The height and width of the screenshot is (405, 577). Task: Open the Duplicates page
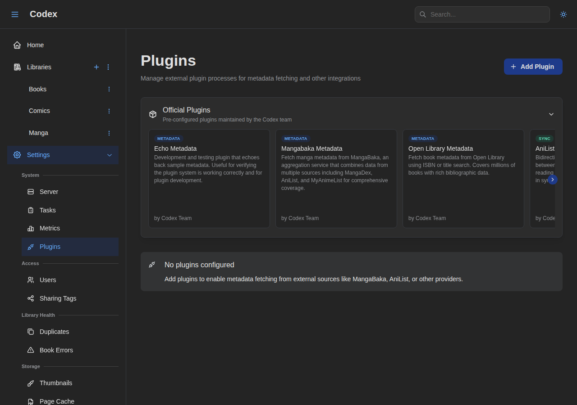pos(54,332)
